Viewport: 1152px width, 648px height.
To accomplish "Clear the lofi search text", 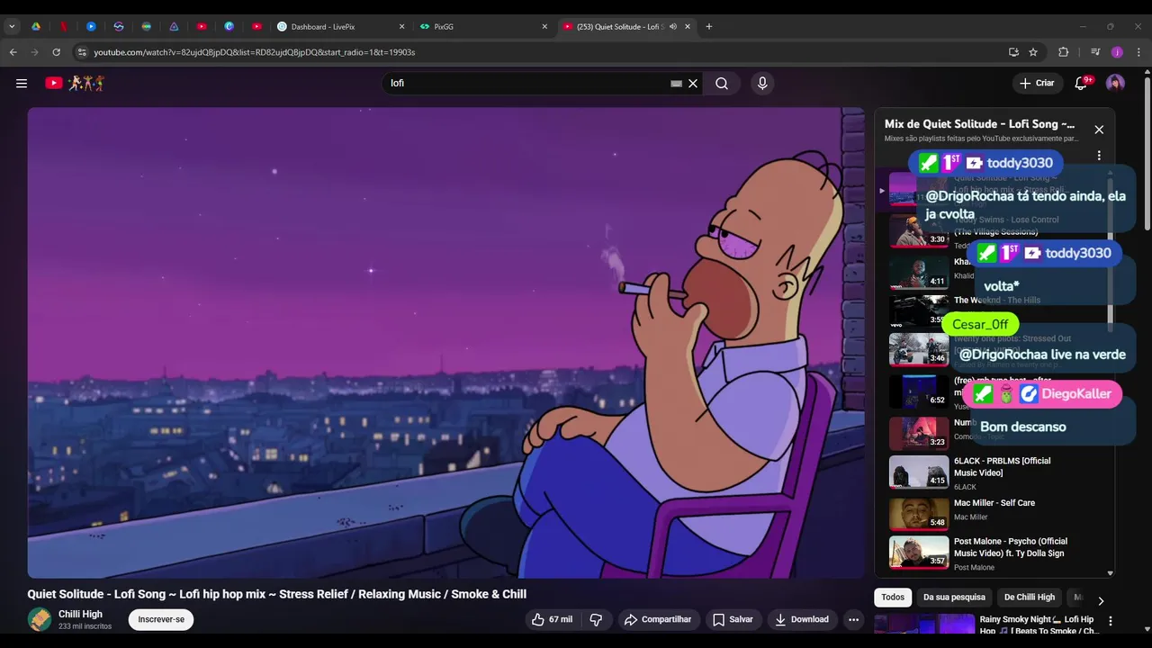I will tap(693, 83).
